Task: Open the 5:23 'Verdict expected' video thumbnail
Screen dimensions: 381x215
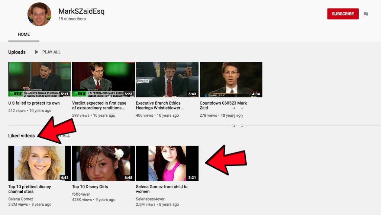Action: click(x=103, y=80)
